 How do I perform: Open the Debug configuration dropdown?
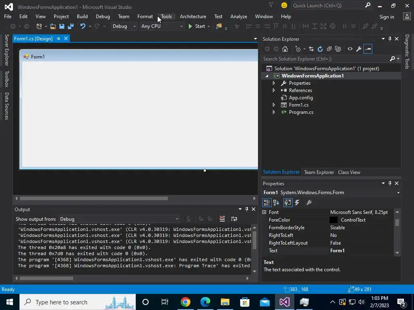pyautogui.click(x=124, y=26)
